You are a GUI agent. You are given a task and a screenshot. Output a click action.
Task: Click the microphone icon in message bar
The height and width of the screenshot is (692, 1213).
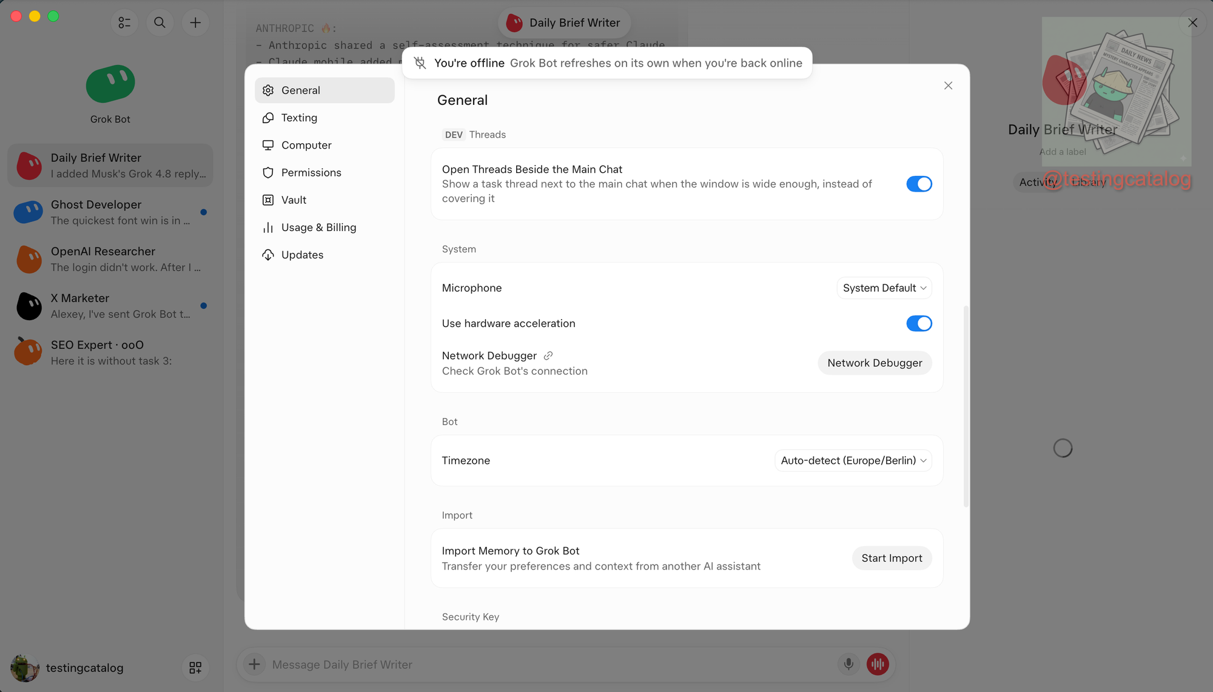tap(848, 664)
